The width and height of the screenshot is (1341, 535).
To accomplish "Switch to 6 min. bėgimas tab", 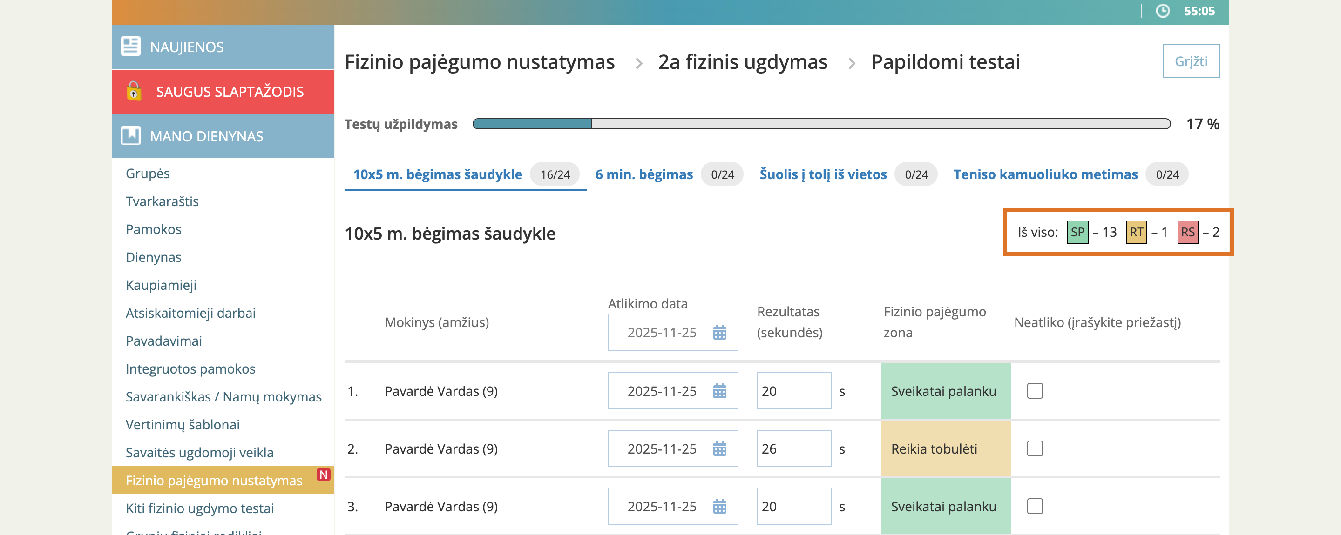I will pyautogui.click(x=643, y=175).
